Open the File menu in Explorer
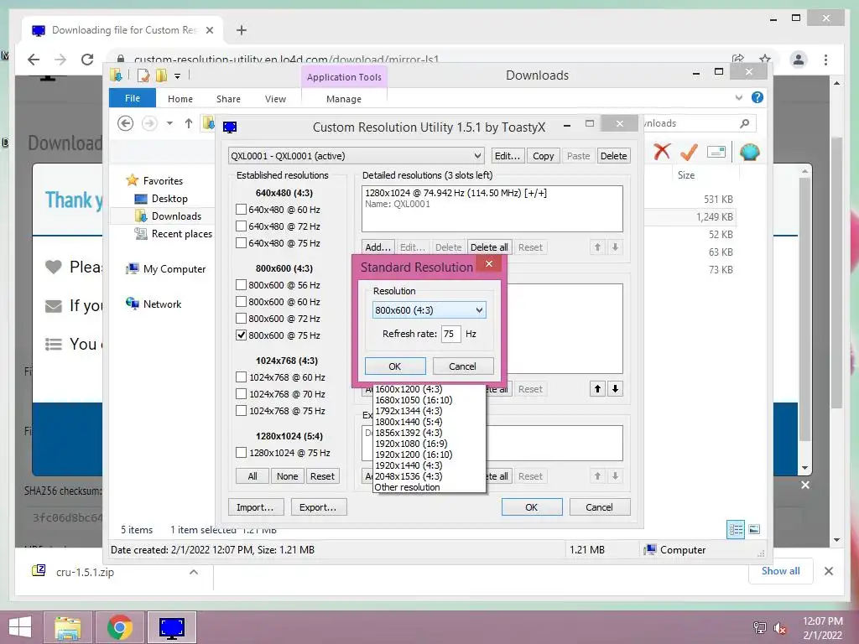The width and height of the screenshot is (859, 644). point(133,98)
